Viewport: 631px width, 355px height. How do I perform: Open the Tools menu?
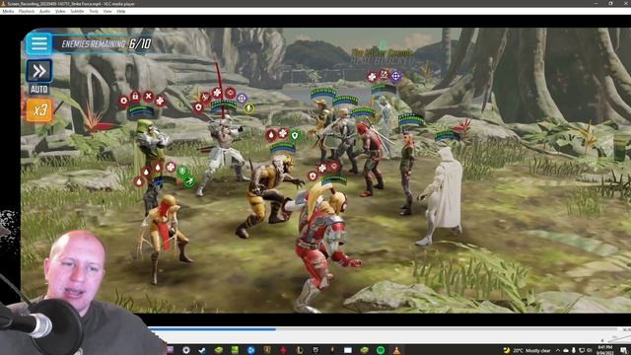click(94, 11)
